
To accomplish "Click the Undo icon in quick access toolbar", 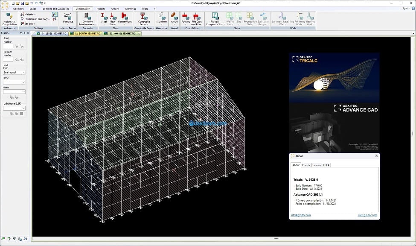I will 32,3.
